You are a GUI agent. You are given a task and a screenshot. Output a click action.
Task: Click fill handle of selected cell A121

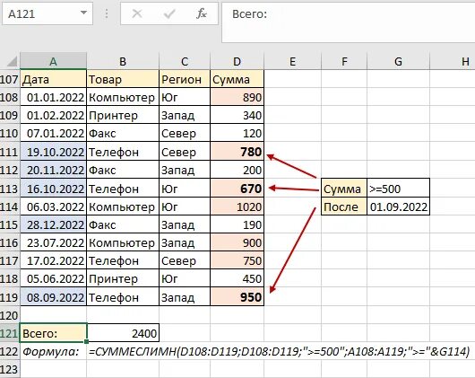pos(87,341)
